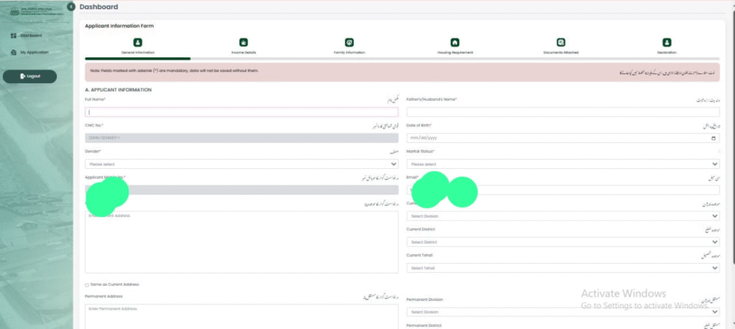The image size is (735, 329).
Task: Select Dashboard in the sidebar menu
Action: click(30, 35)
